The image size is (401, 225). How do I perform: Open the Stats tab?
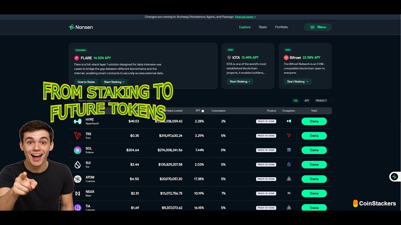pyautogui.click(x=263, y=27)
